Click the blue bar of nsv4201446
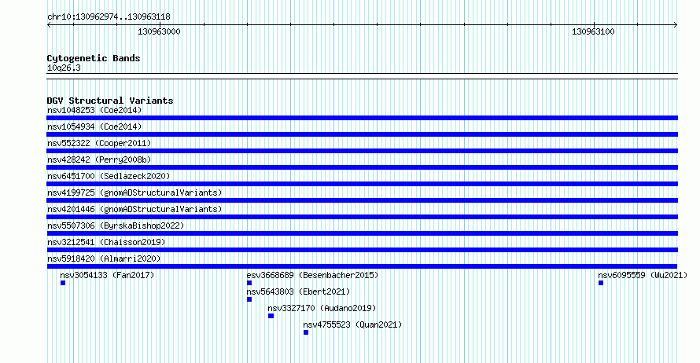Screen dimensions: 700x363 362,217
